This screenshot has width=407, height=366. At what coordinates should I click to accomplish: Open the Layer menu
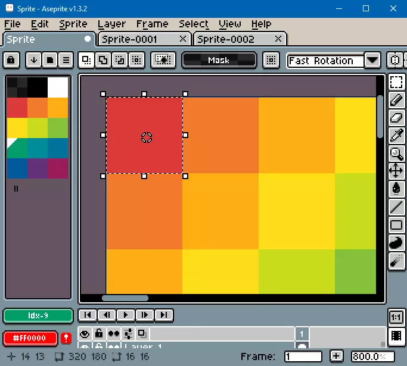pyautogui.click(x=111, y=24)
